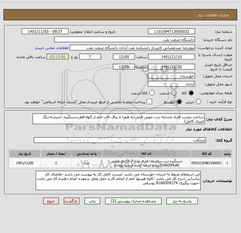
Task: Select the کالا/خدمت radio button
Action: [152, 93]
